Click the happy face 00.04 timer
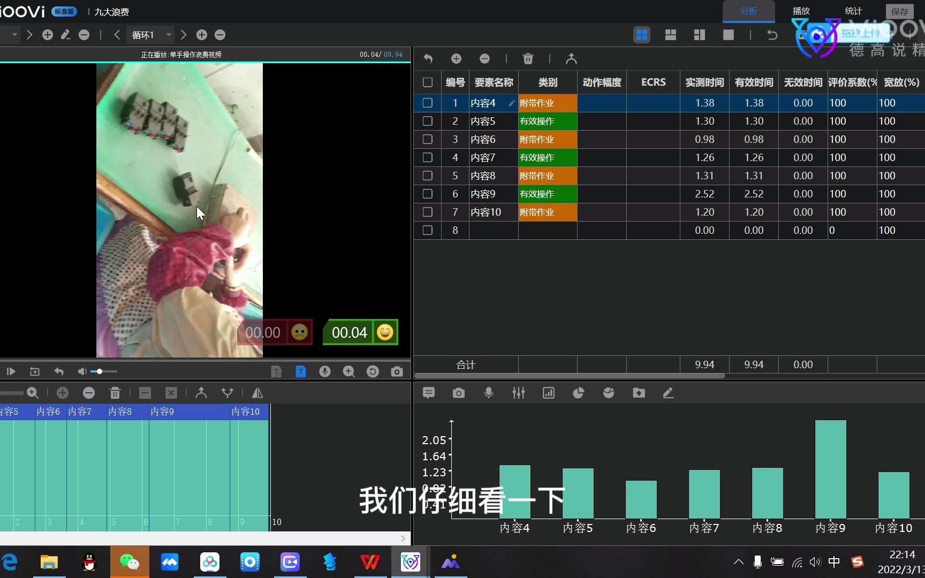The width and height of the screenshot is (925, 578). coord(361,332)
